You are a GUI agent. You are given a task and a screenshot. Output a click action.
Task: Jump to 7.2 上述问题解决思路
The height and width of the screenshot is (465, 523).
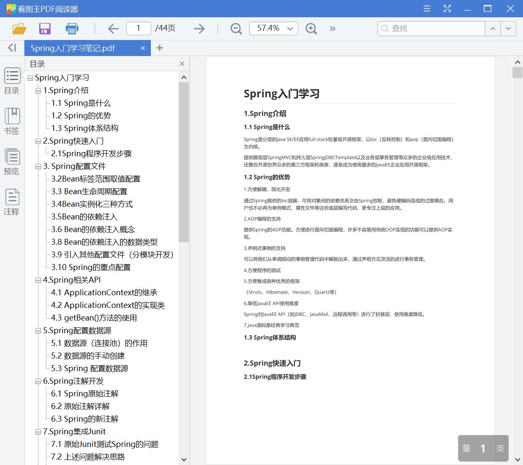coord(88,457)
